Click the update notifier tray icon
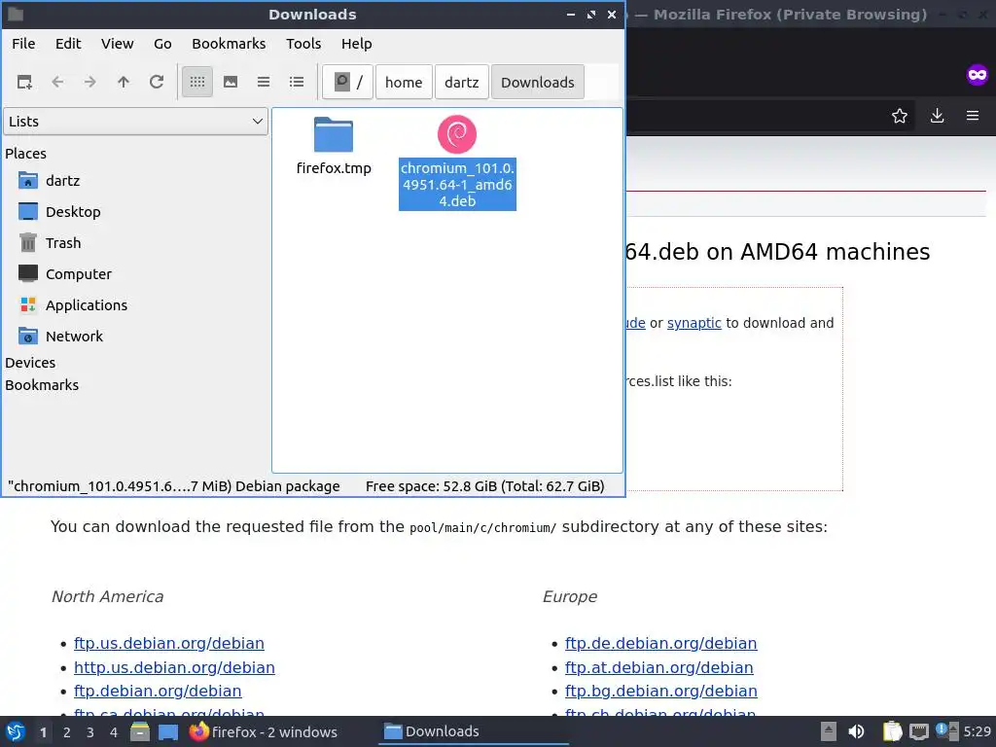The height and width of the screenshot is (747, 996). click(x=947, y=731)
